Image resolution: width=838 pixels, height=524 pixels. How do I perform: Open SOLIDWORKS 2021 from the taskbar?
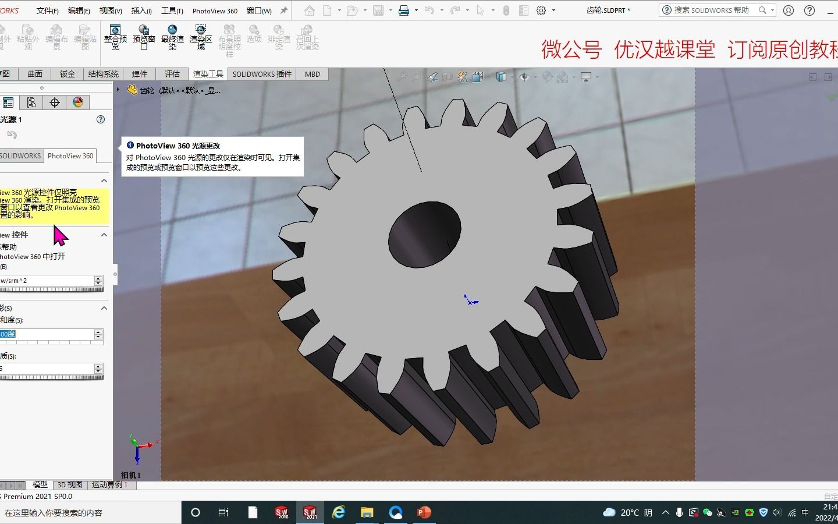(310, 512)
